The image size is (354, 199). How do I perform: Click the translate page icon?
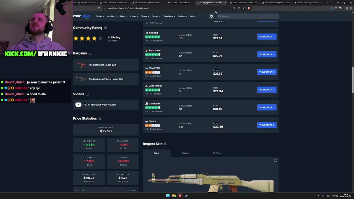(234, 8)
